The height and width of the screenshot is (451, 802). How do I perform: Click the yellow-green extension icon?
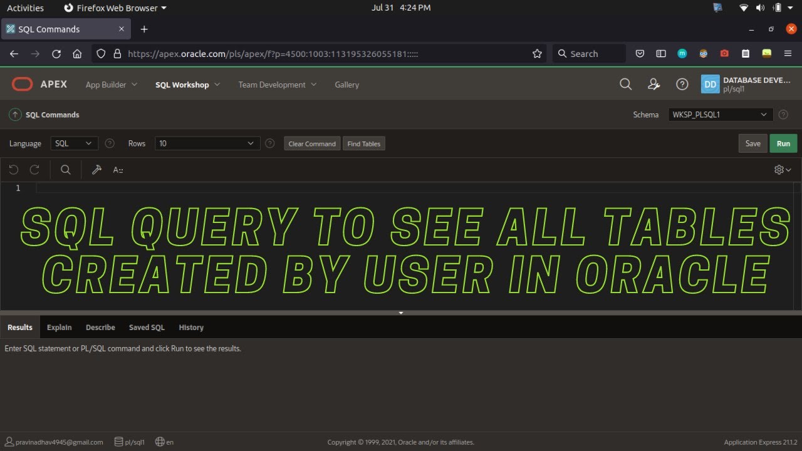767,54
